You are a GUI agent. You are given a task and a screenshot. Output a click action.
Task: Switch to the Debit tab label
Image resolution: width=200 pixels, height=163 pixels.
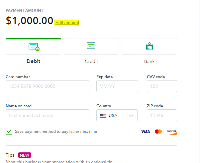33,61
